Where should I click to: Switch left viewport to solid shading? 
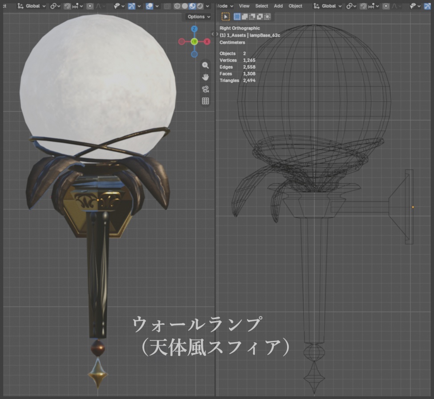point(185,6)
